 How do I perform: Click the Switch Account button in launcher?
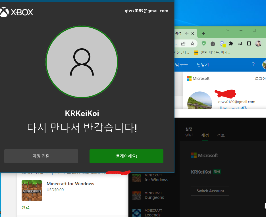pos(210,191)
